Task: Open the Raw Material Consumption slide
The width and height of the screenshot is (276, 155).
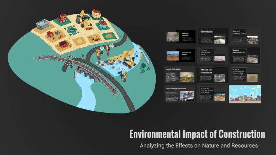Action: click(181, 36)
